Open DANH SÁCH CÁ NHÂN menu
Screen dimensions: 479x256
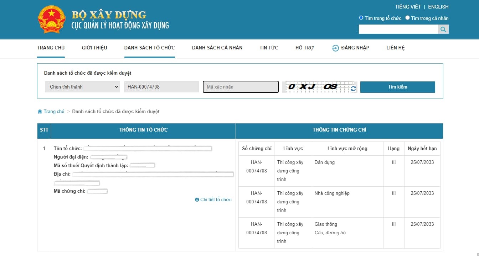[217, 48]
